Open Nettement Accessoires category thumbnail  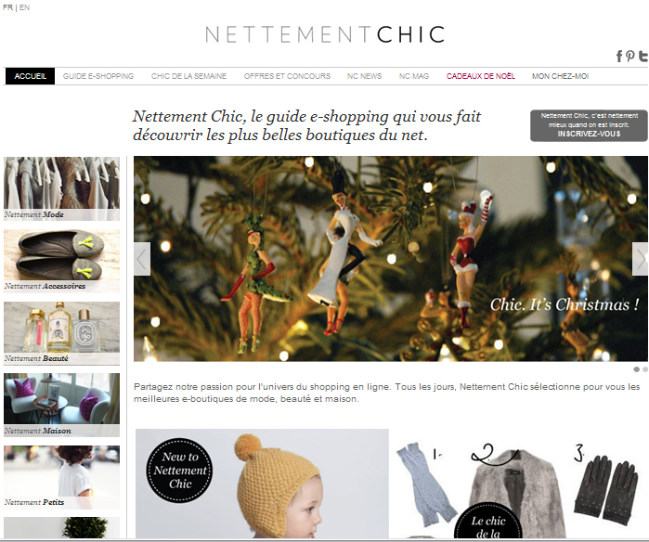61,261
